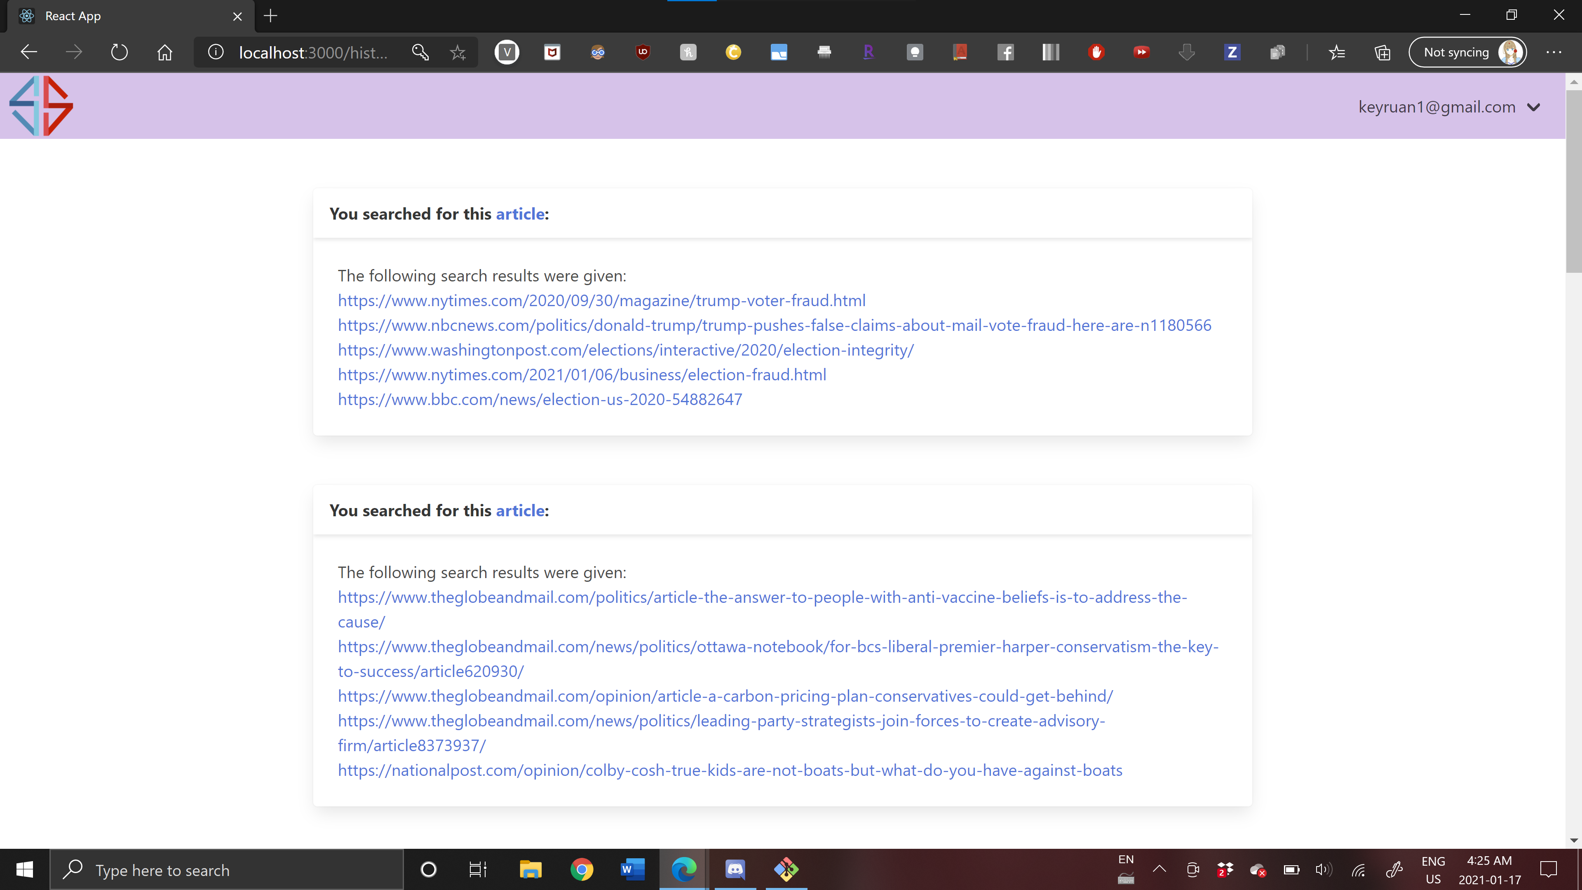Open browser Settings and more menu
The width and height of the screenshot is (1582, 890).
click(x=1553, y=52)
